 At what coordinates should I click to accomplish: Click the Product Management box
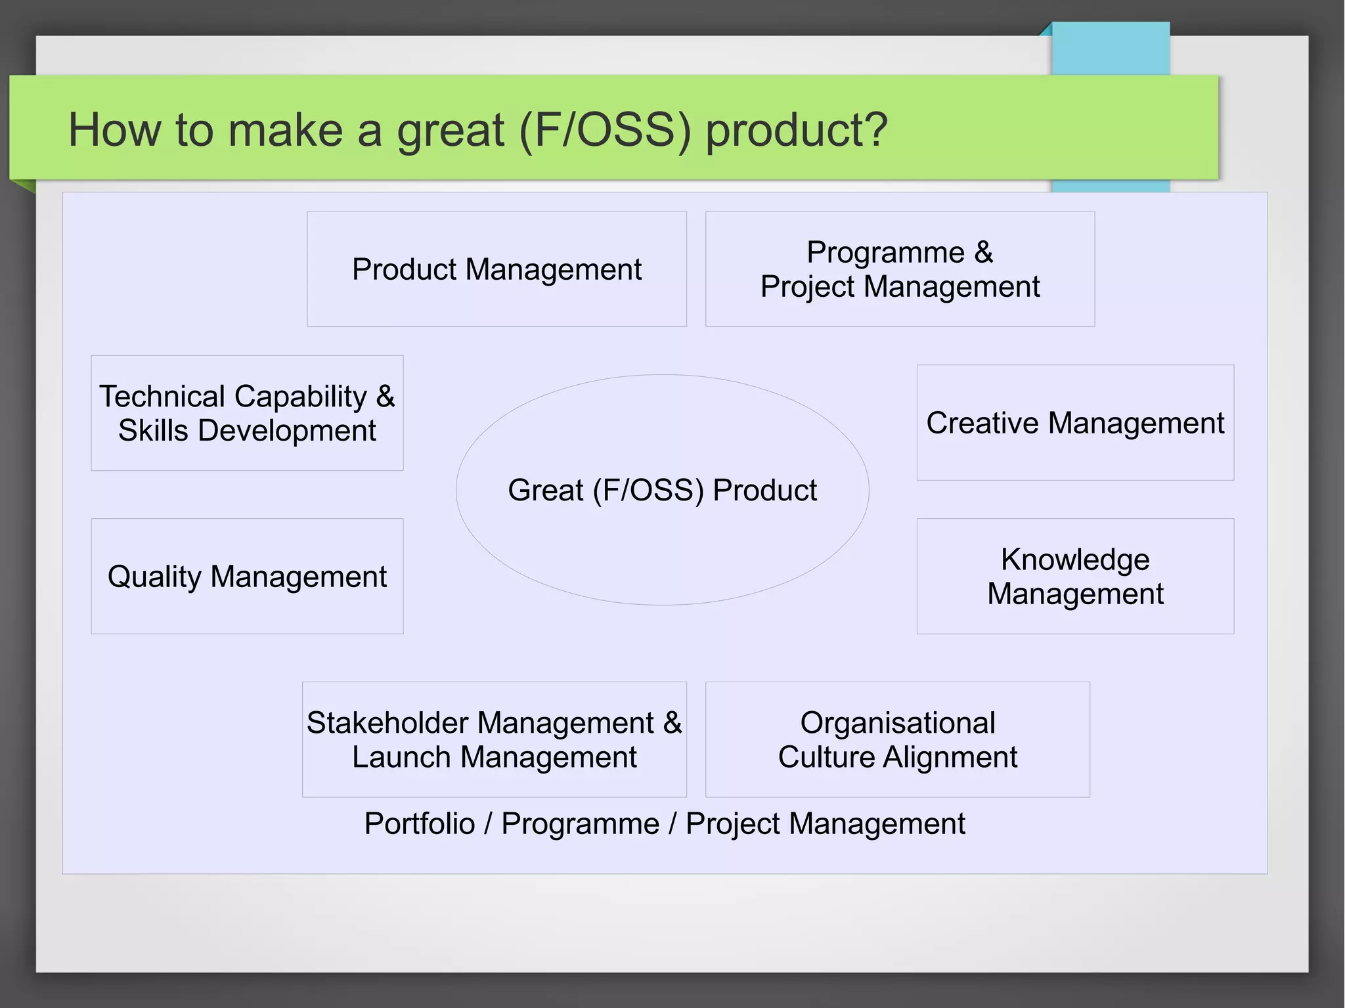(496, 269)
